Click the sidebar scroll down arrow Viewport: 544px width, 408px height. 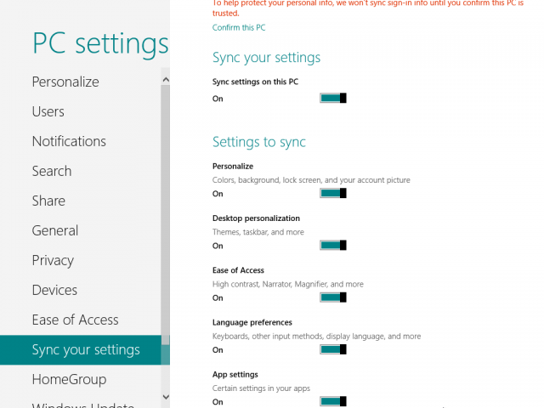click(166, 397)
